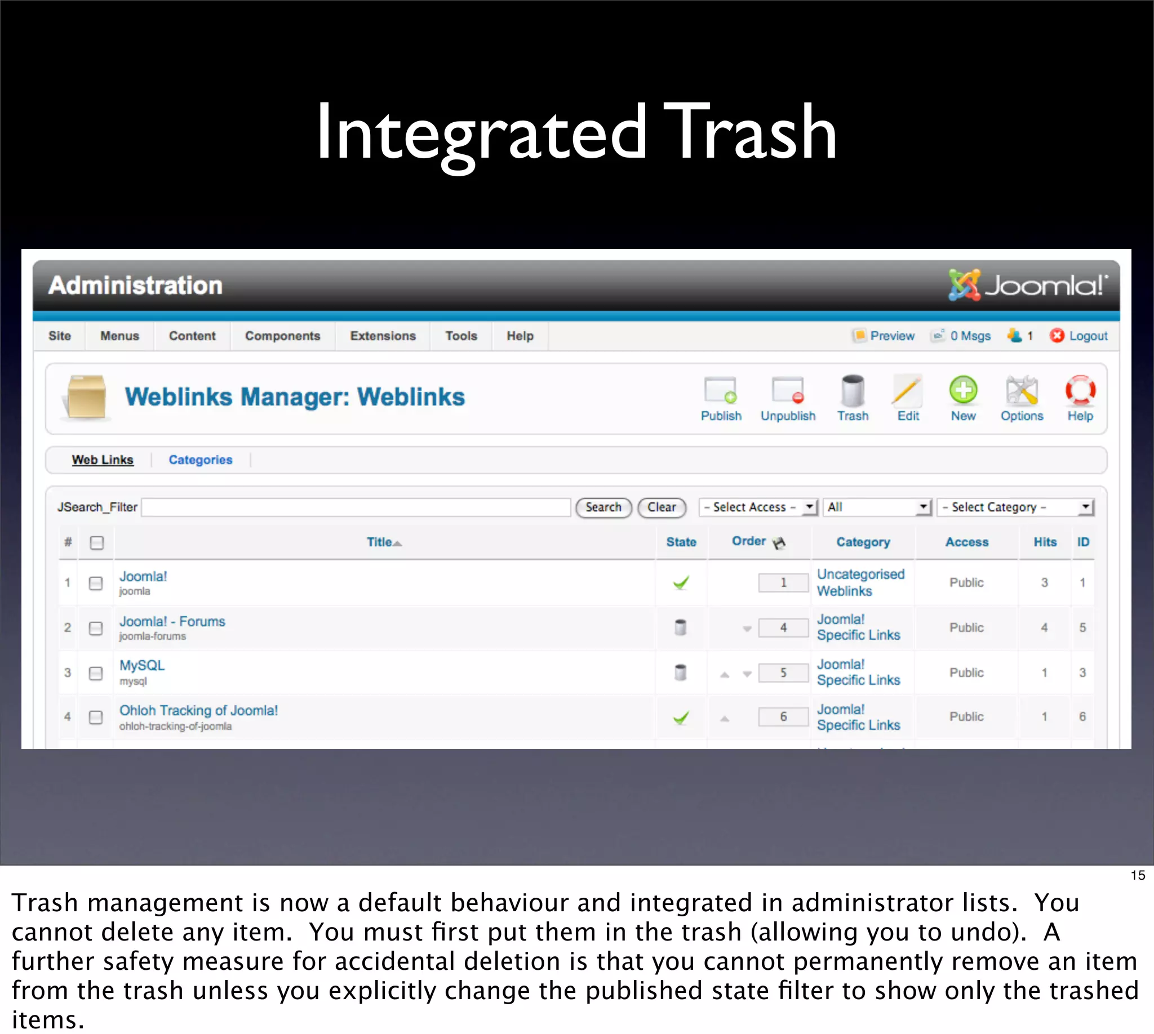The width and height of the screenshot is (1154, 1034).
Task: Click the order field showing 4
Action: point(783,628)
